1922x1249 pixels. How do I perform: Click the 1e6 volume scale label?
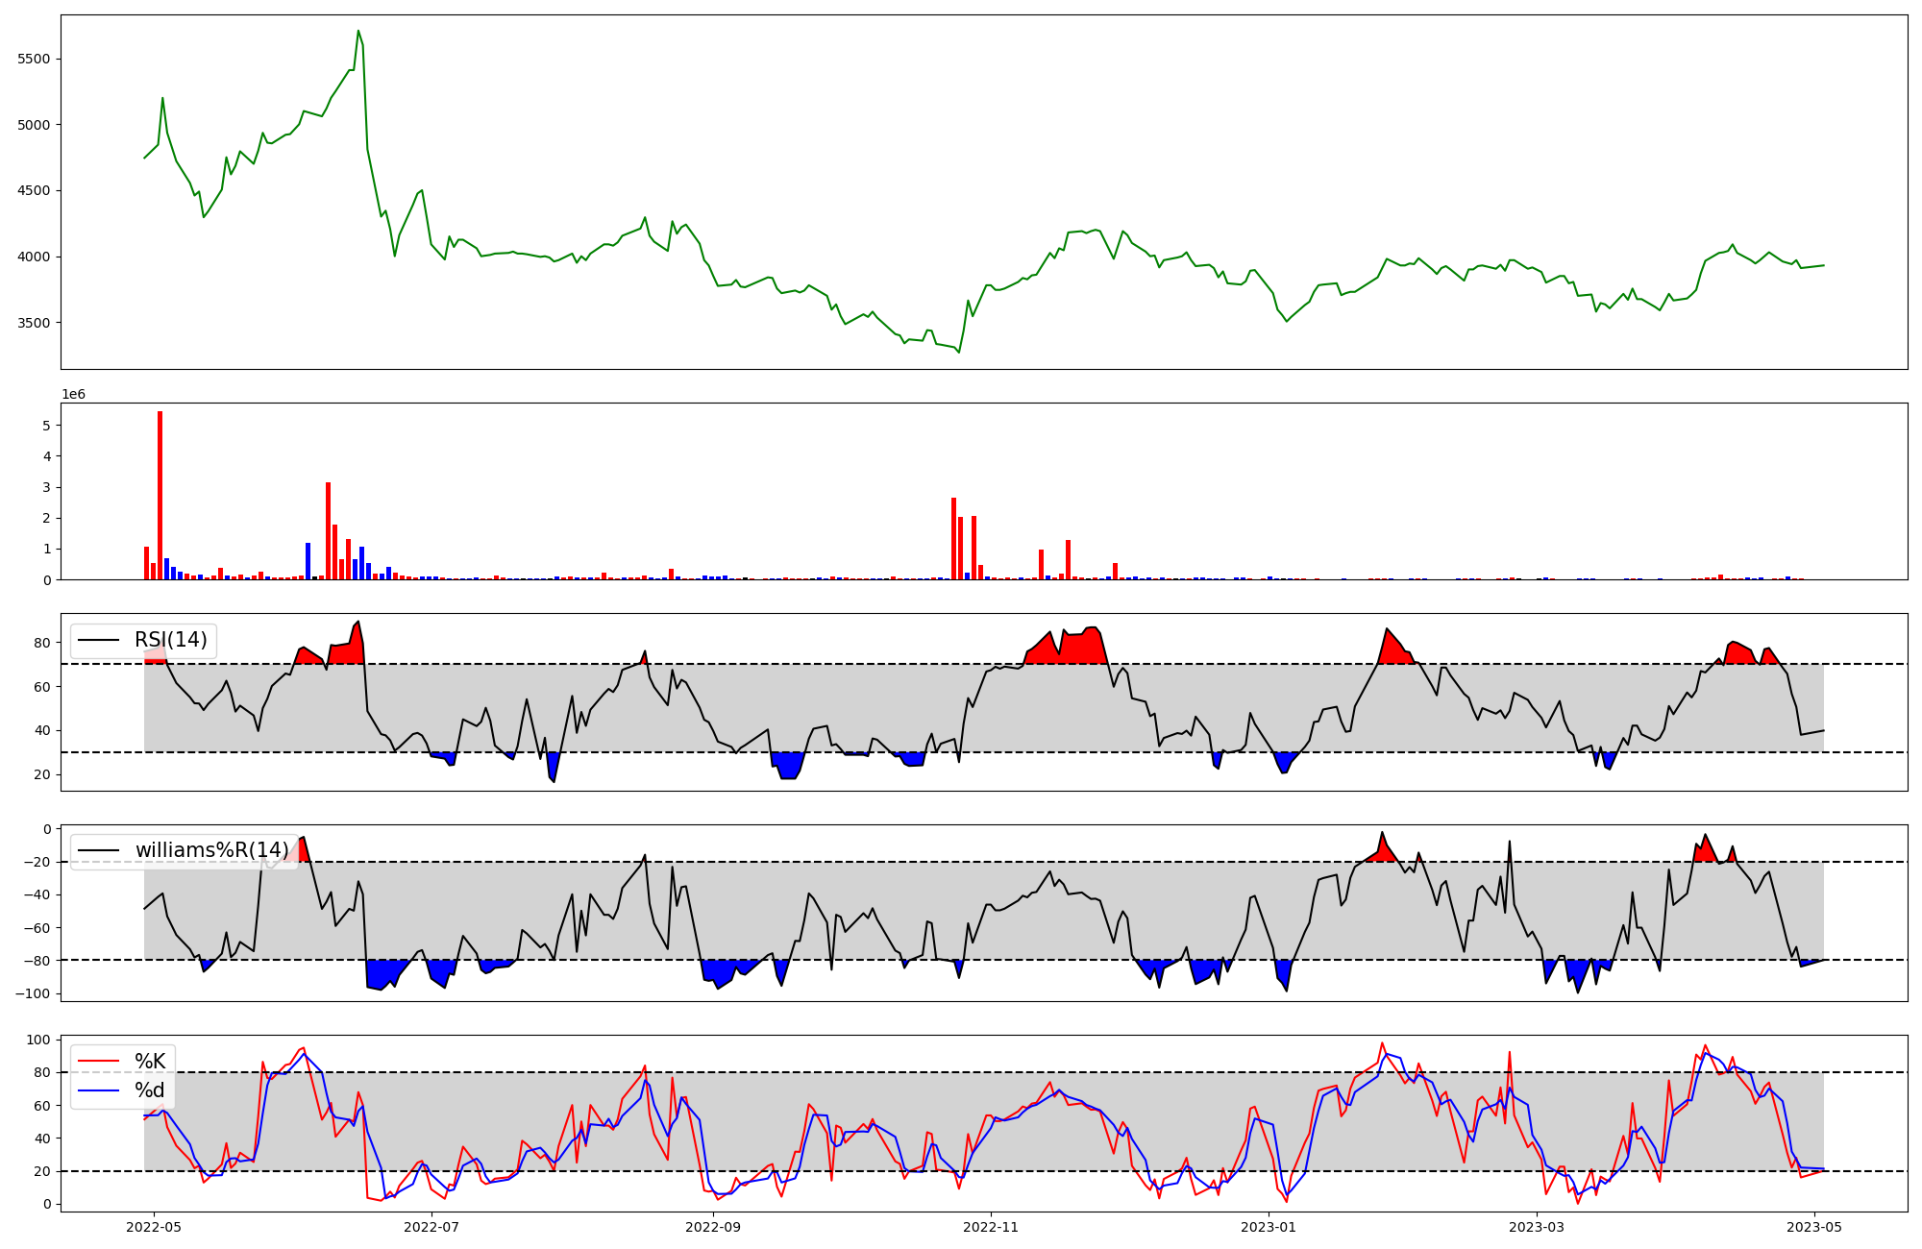point(73,395)
